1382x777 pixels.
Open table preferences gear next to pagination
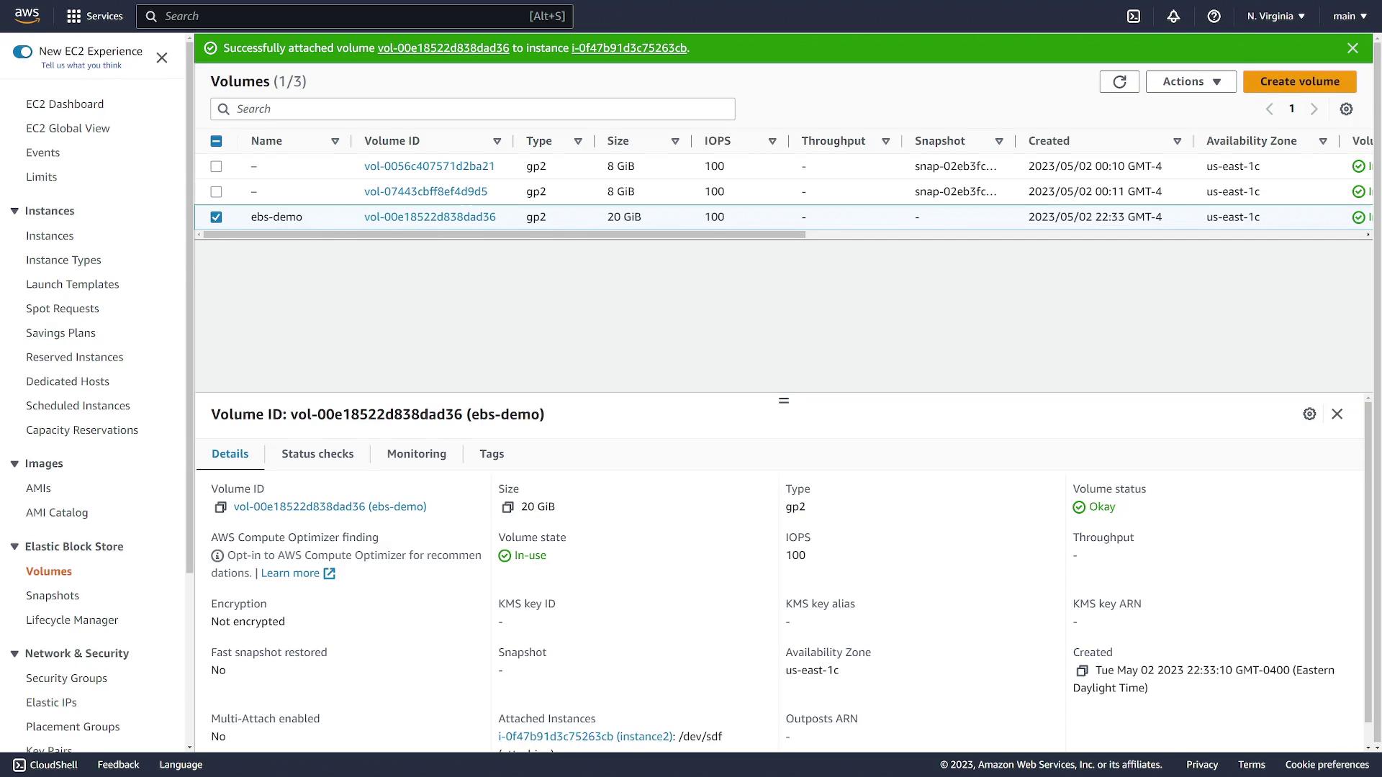[x=1346, y=109]
